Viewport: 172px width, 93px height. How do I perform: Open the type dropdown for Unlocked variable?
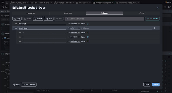point(75,24)
